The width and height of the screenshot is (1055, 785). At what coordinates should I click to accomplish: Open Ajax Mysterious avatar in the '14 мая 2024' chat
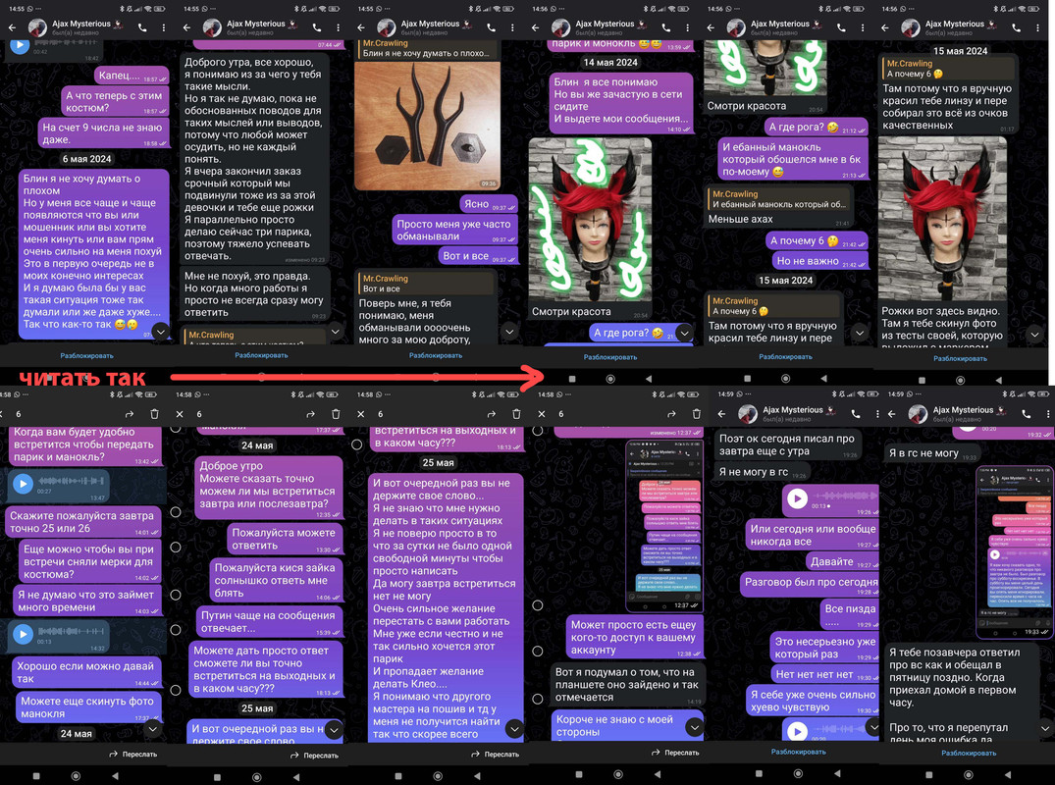[x=560, y=27]
